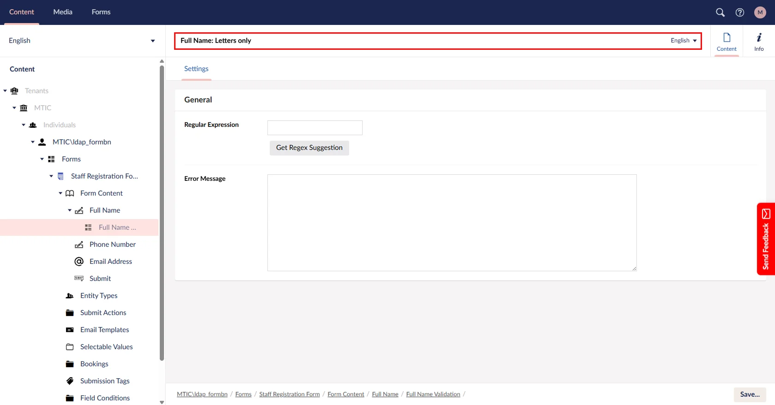Open the English language dropdown in sidebar
The height and width of the screenshot is (405, 775).
coord(81,41)
